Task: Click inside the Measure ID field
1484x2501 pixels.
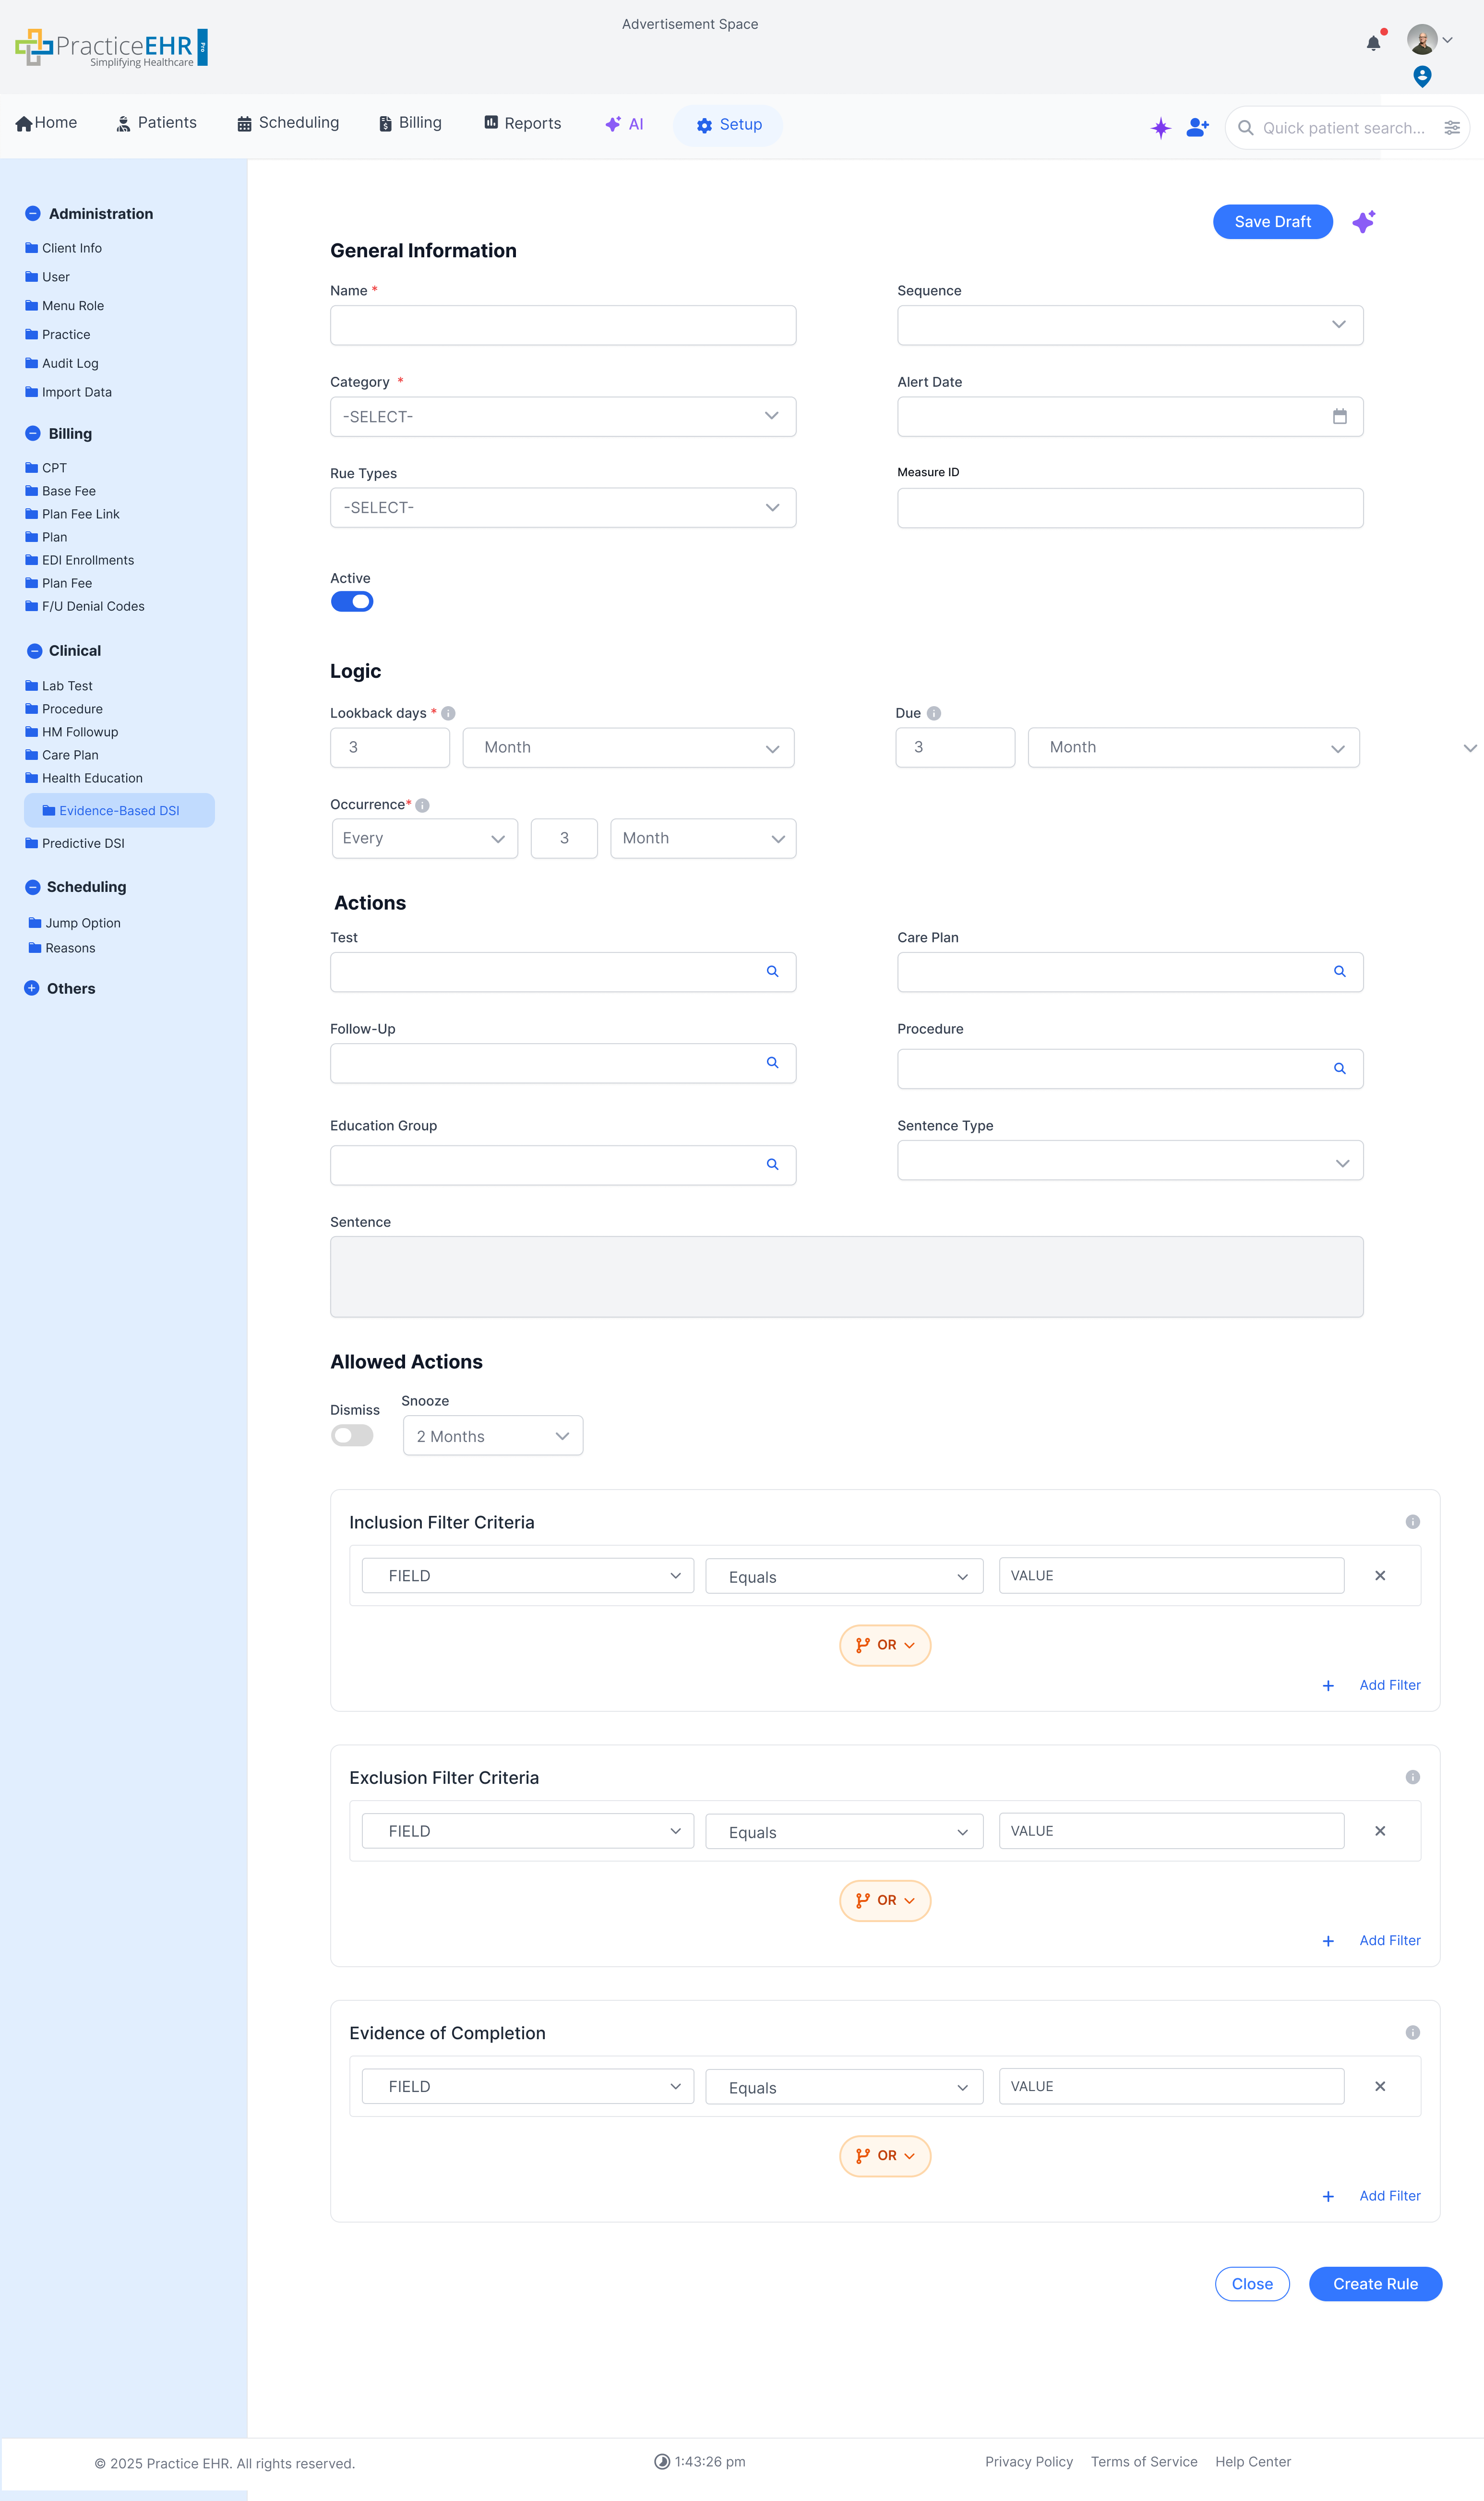Action: click(x=1129, y=507)
